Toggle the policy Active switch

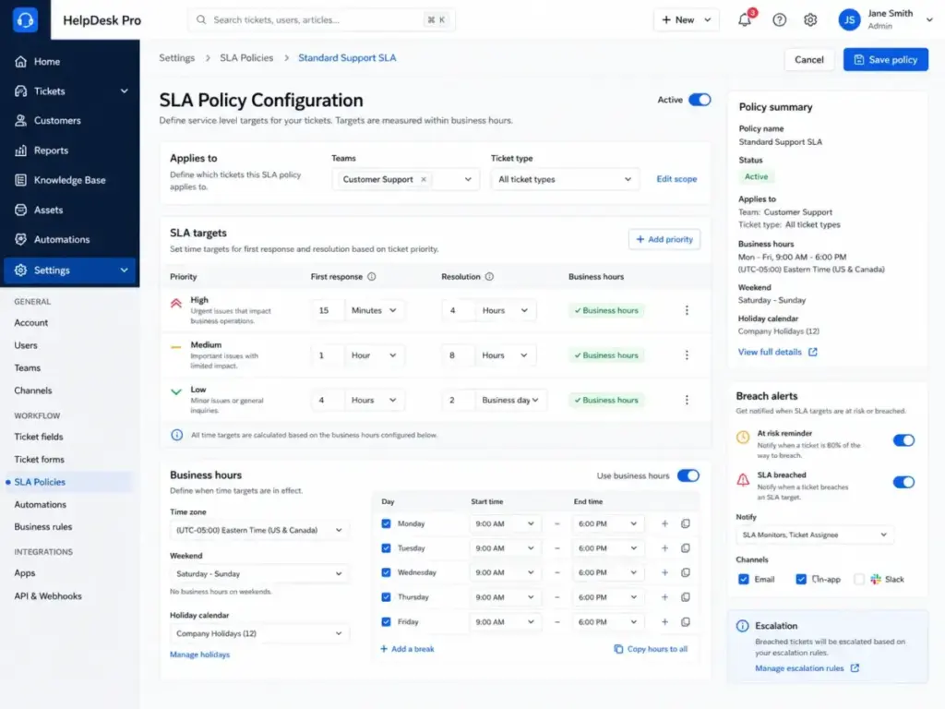pyautogui.click(x=700, y=100)
